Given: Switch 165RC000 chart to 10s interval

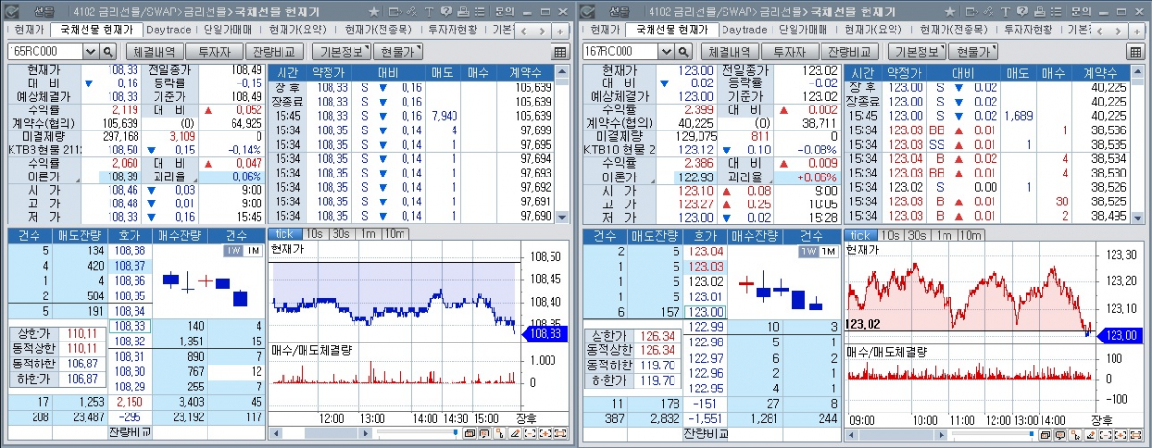Looking at the screenshot, I should [314, 235].
